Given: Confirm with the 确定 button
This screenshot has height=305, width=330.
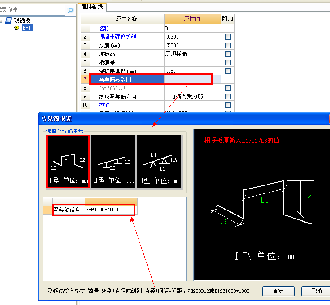Looking at the screenshot, I should (278, 291).
